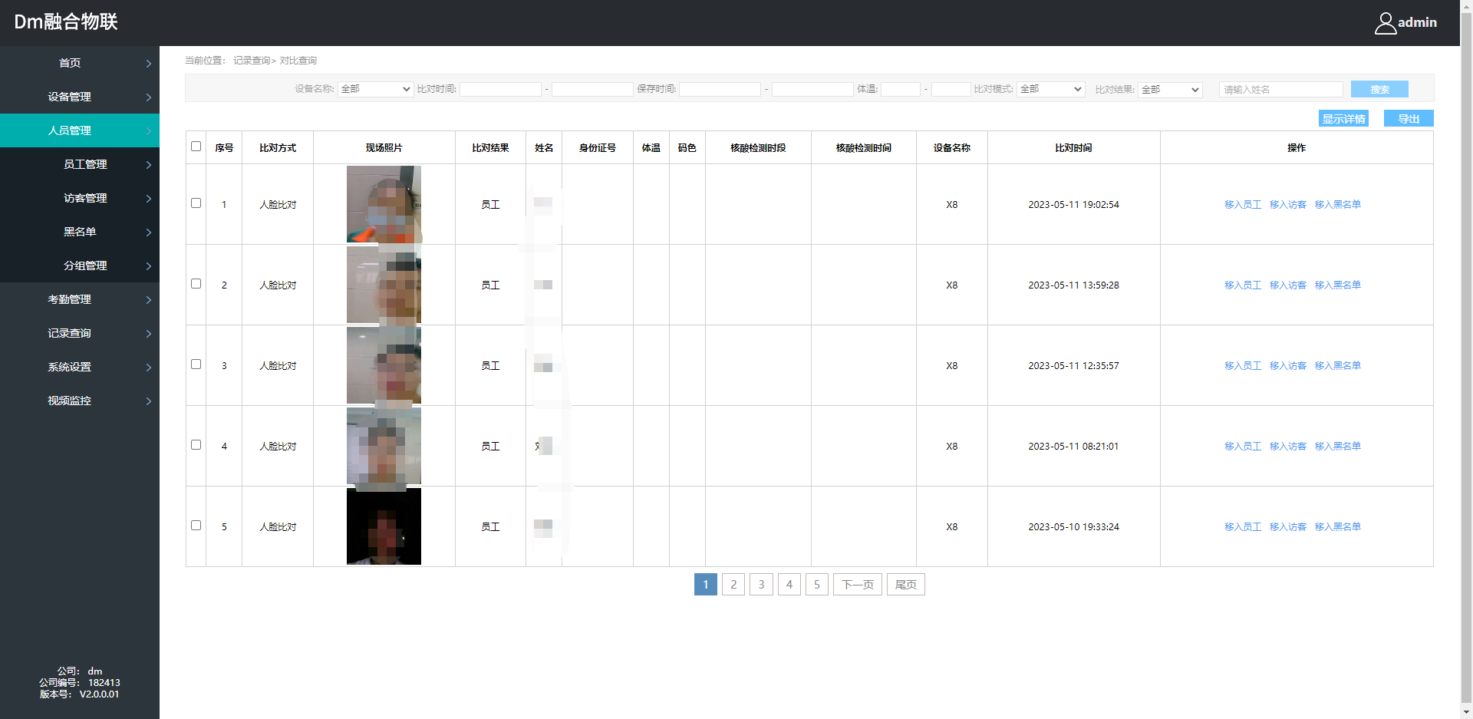Expand the 首页 menu chevron
The image size is (1473, 719).
(x=149, y=64)
